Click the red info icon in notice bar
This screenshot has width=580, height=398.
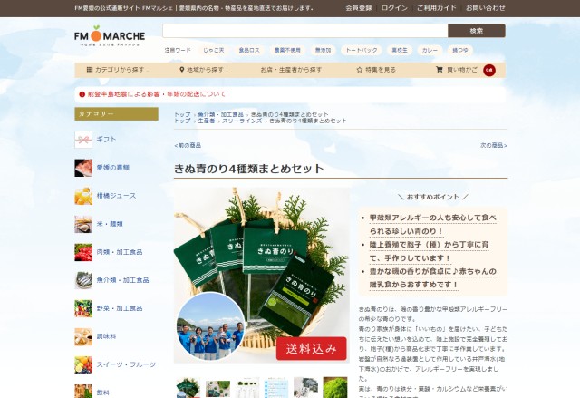coord(82,94)
